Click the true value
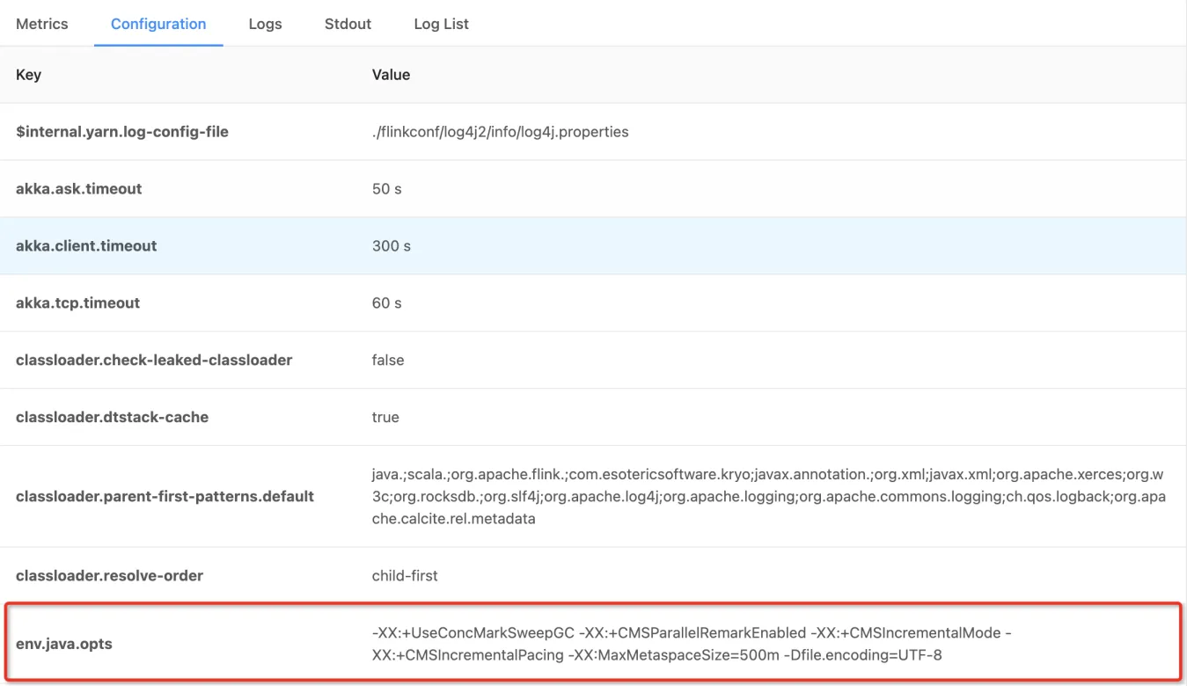 click(385, 418)
